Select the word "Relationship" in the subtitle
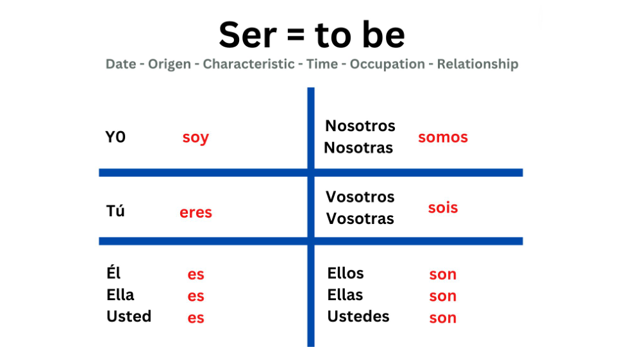 coord(478,64)
